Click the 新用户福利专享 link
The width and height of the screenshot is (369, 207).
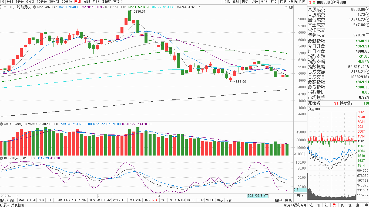pos(295,205)
